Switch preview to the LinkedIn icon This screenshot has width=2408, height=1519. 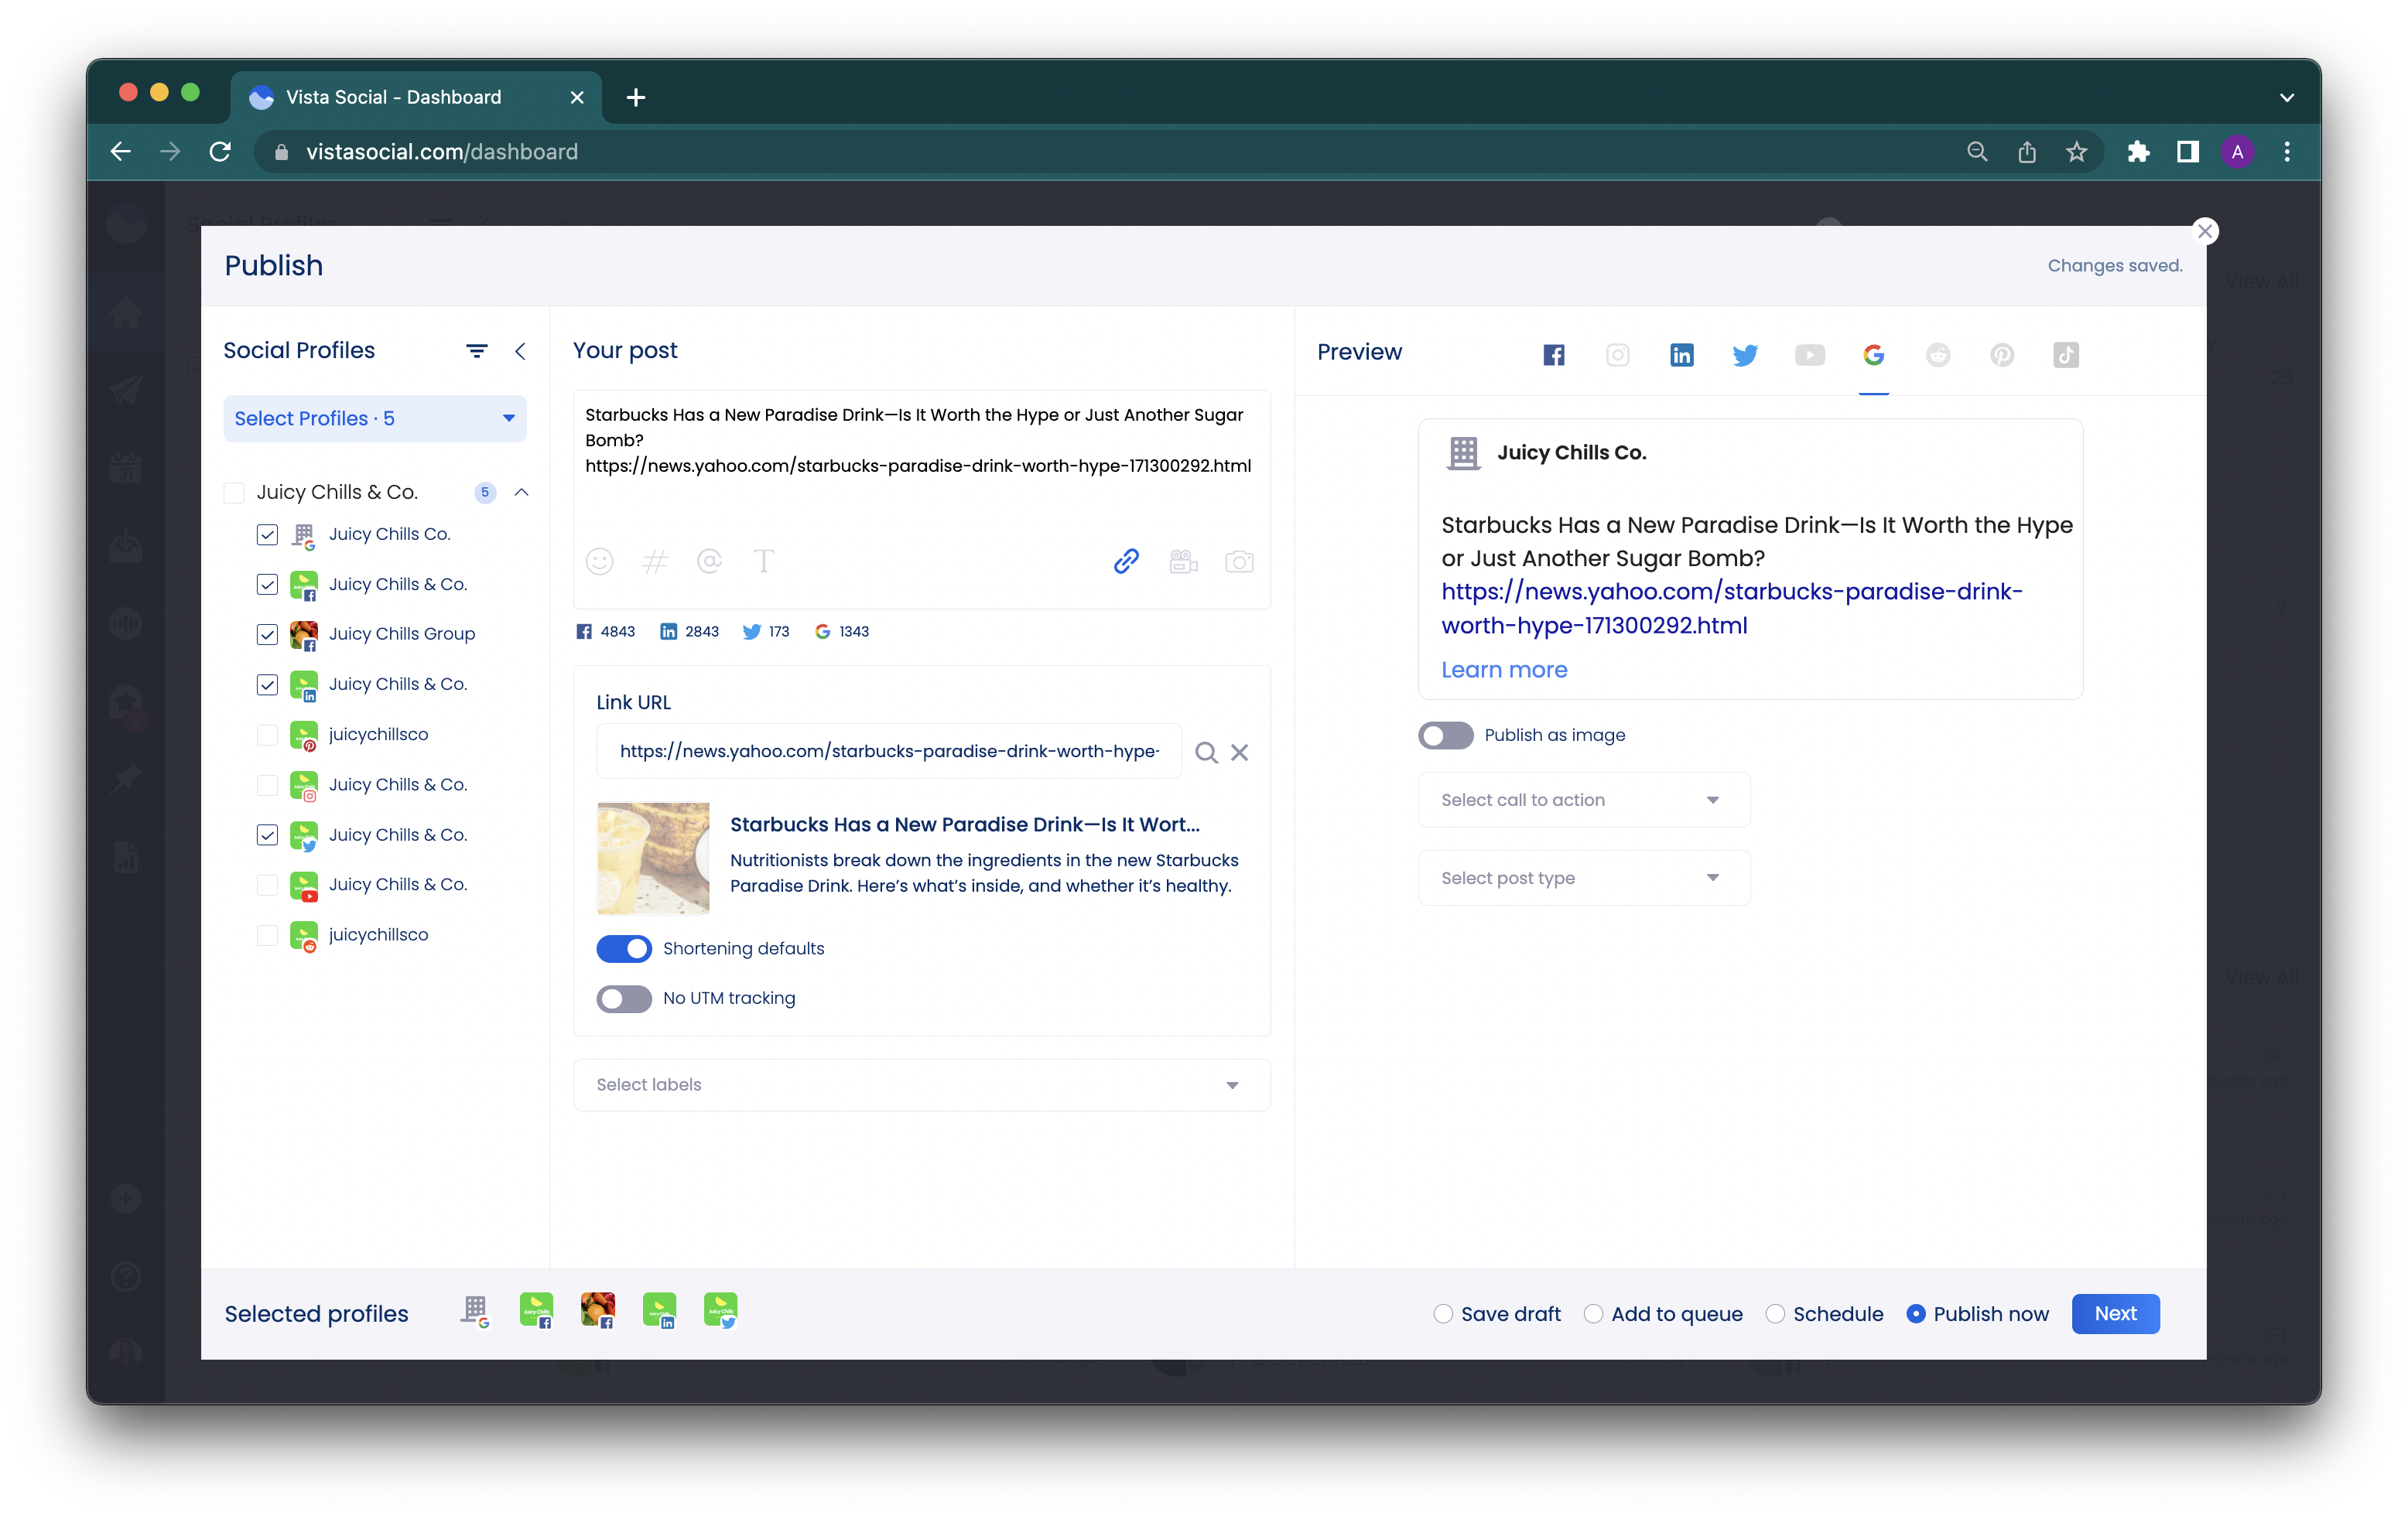[1681, 355]
